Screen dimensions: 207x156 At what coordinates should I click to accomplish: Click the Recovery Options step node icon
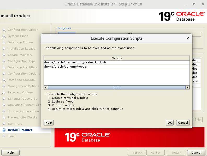point(4,93)
